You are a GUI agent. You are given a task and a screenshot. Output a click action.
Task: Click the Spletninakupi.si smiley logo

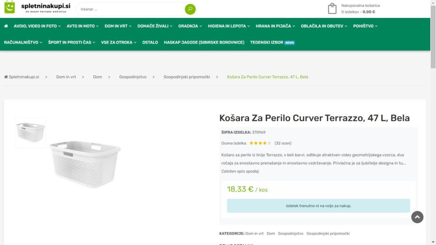[x=9, y=8]
